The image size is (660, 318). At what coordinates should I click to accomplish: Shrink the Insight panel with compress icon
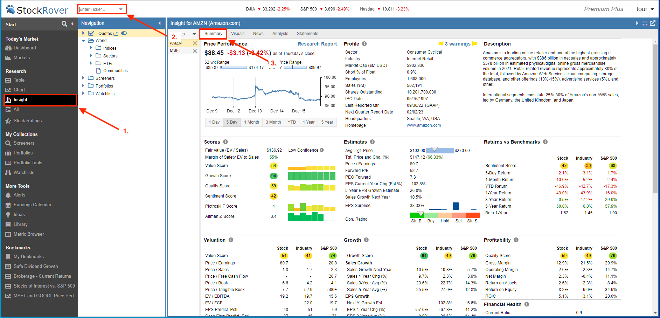point(645,23)
